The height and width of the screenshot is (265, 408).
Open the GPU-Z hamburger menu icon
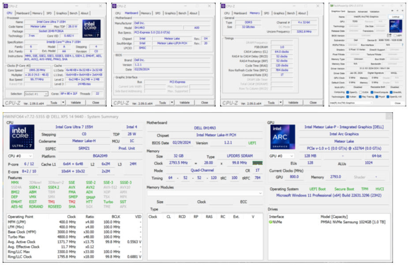(403, 11)
